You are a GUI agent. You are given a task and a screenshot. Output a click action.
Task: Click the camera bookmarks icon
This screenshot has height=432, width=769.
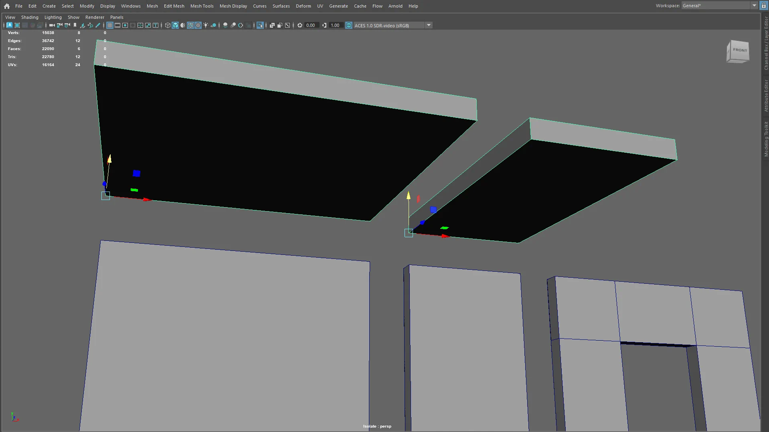(x=75, y=25)
